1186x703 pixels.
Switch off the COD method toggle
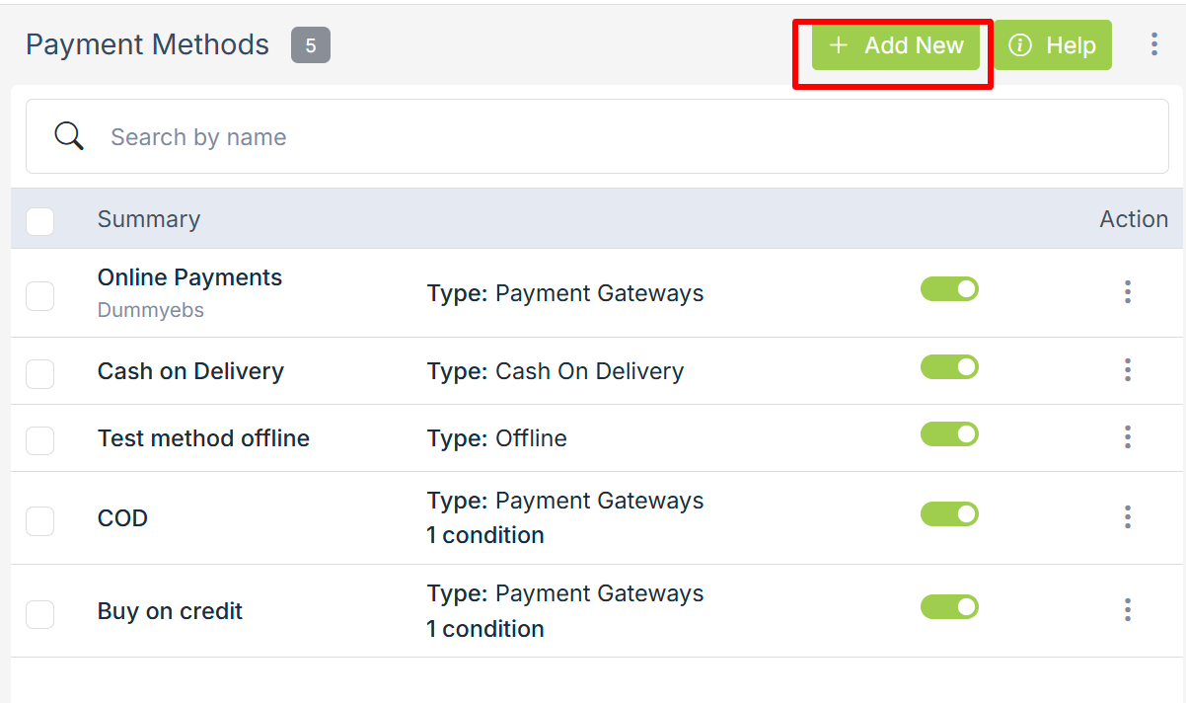coord(949,514)
